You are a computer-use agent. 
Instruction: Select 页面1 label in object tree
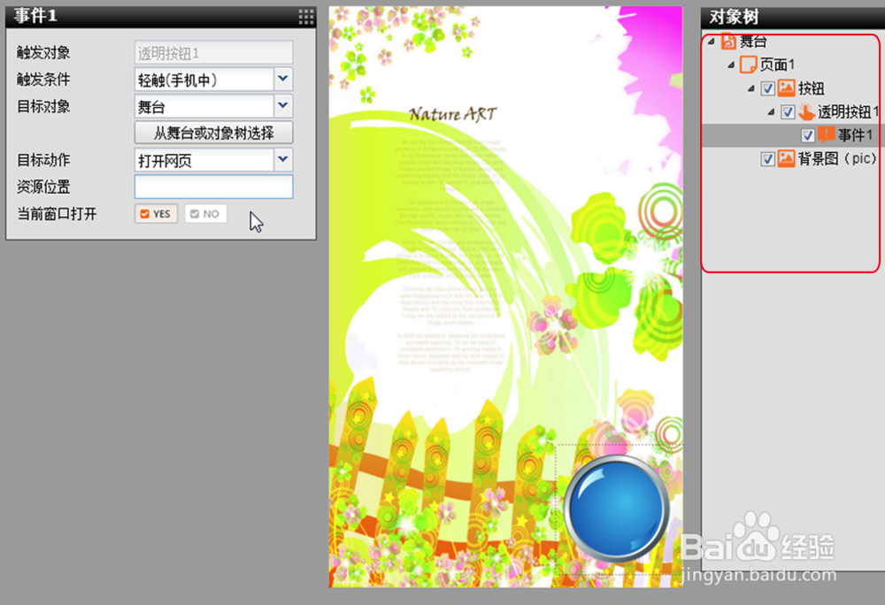pyautogui.click(x=777, y=65)
